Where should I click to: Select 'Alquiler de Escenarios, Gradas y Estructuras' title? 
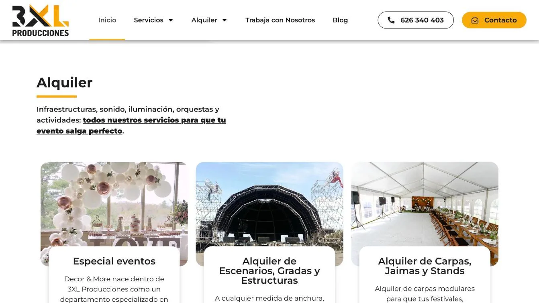269,271
